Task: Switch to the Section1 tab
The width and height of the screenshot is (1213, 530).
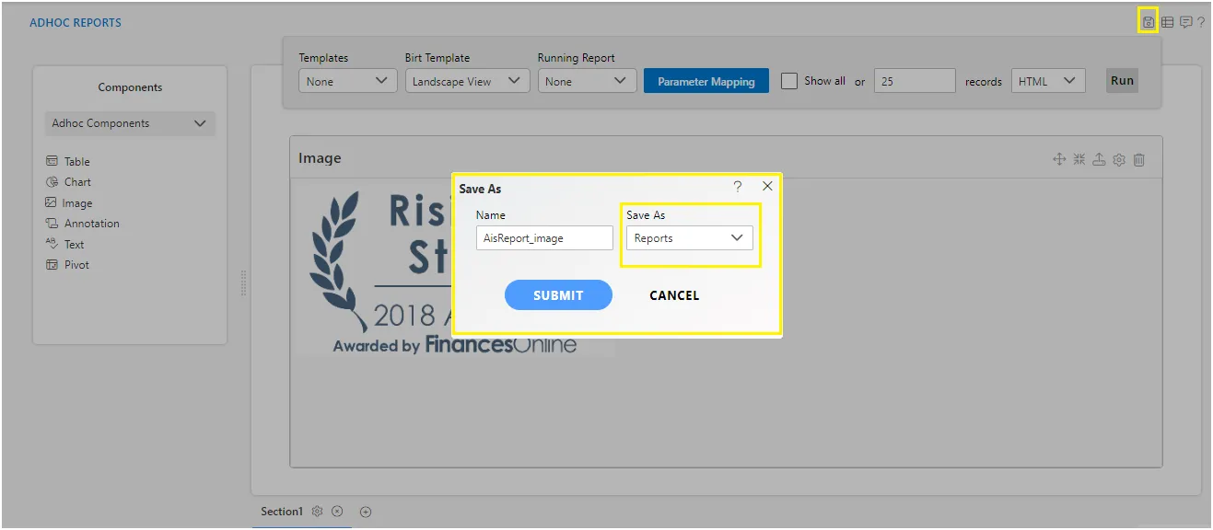Action: click(x=281, y=512)
